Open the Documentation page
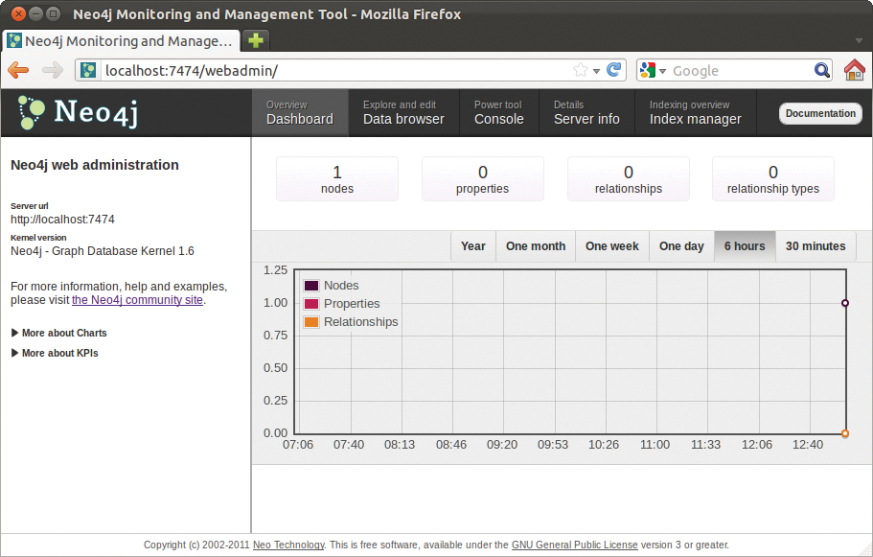The height and width of the screenshot is (557, 873). 819,113
